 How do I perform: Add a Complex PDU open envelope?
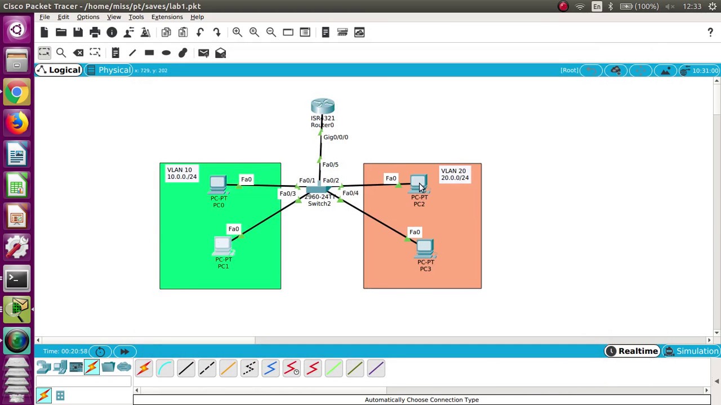coord(220,52)
